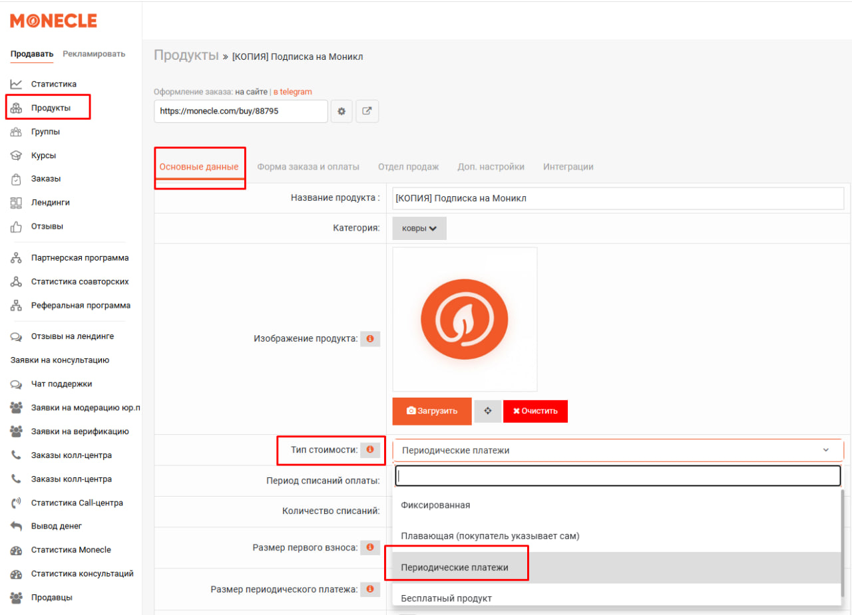Choose Плавающая (покупатель указывает сам) option
This screenshot has width=852, height=615.
490,536
